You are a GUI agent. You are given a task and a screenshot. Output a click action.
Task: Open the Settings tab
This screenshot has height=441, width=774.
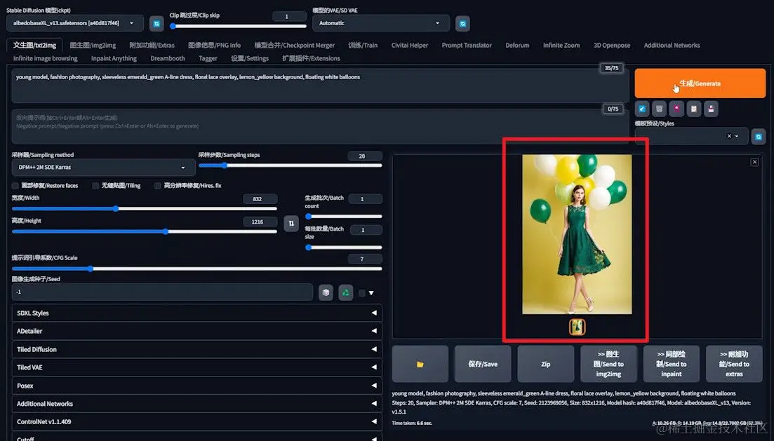[250, 58]
